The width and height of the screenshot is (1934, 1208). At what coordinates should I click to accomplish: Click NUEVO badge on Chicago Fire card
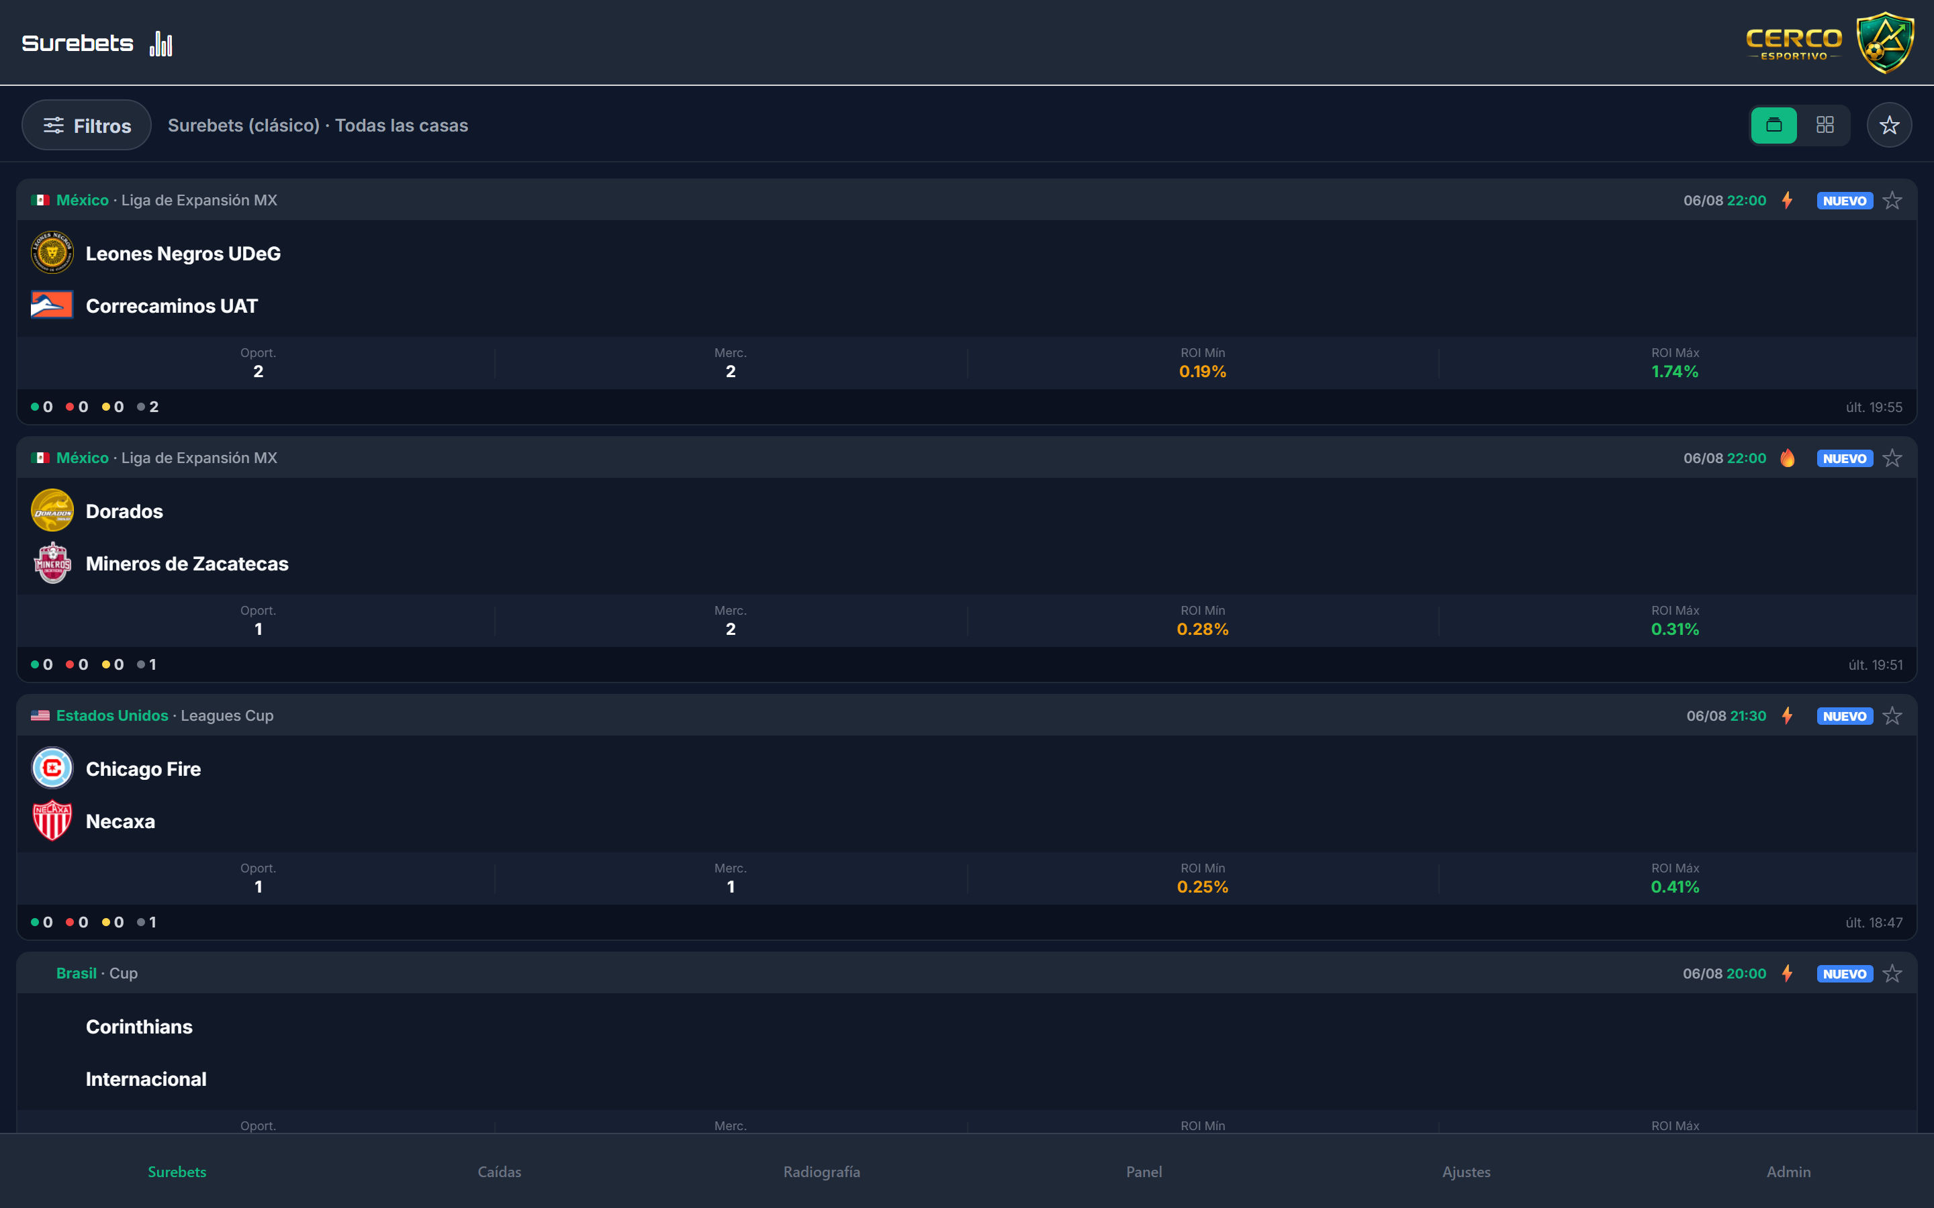pos(1845,716)
